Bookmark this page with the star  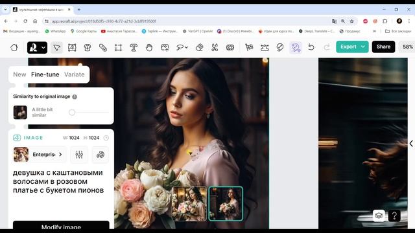[x=351, y=21]
